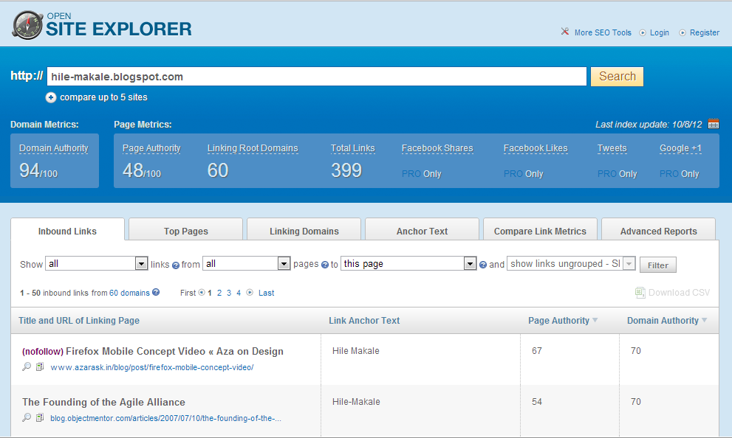732x438 pixels.
Task: Switch to the Top Pages tab
Action: [x=186, y=231]
